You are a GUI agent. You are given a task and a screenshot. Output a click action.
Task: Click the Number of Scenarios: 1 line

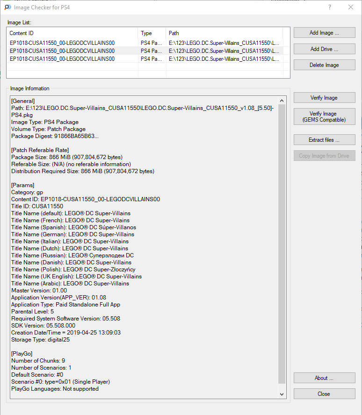click(x=41, y=368)
